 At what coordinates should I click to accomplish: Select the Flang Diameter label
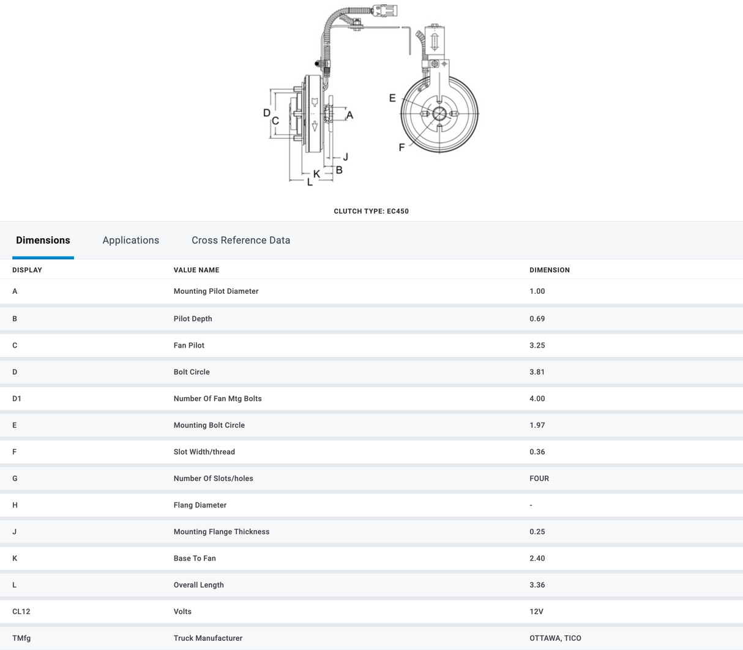click(x=200, y=505)
